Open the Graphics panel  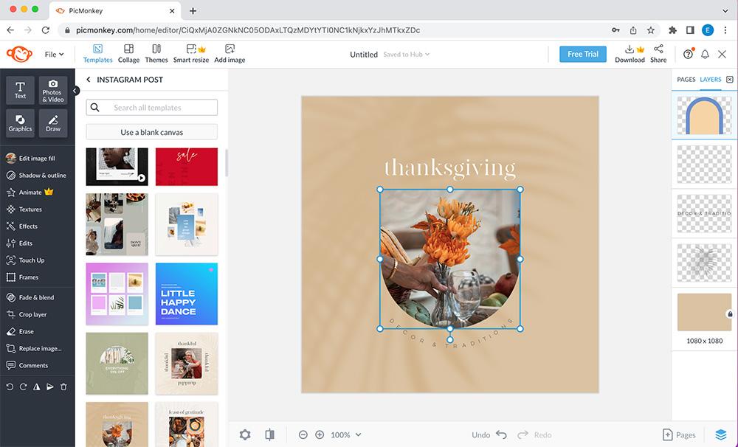coord(20,122)
